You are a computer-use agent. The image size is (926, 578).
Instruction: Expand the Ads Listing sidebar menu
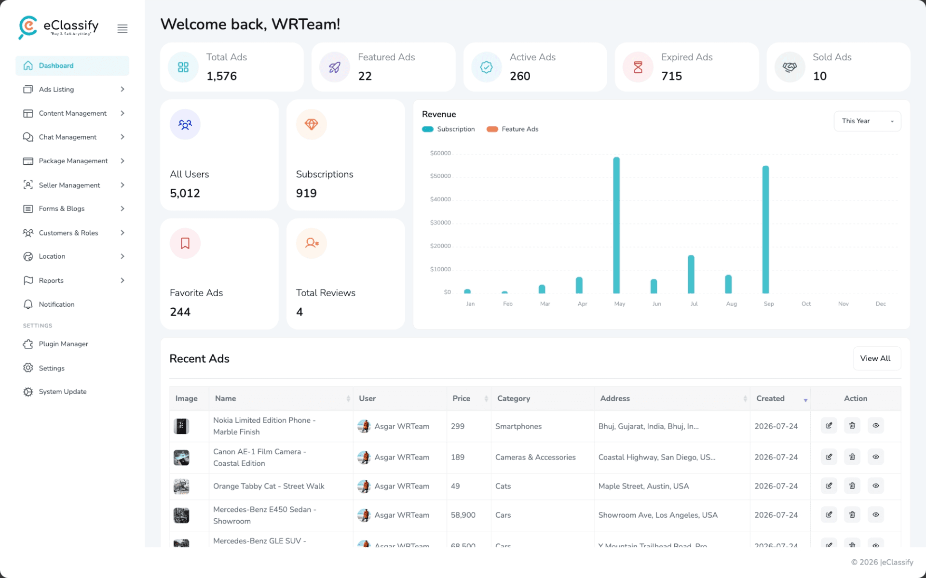tap(72, 90)
